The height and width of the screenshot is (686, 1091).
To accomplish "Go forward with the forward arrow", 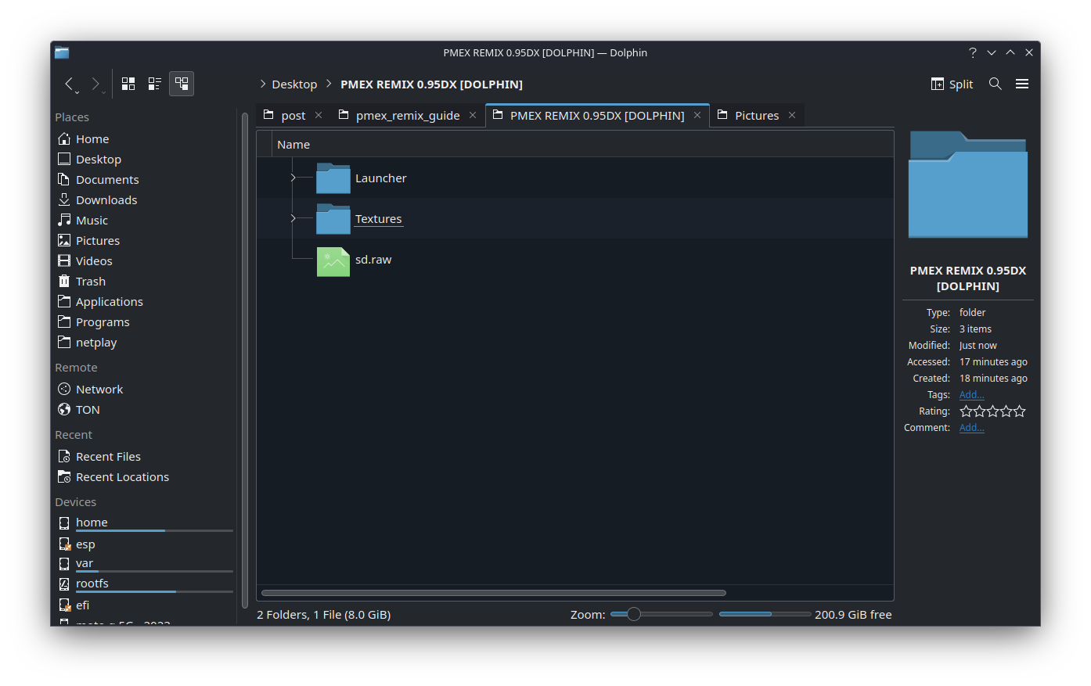I will coord(95,84).
